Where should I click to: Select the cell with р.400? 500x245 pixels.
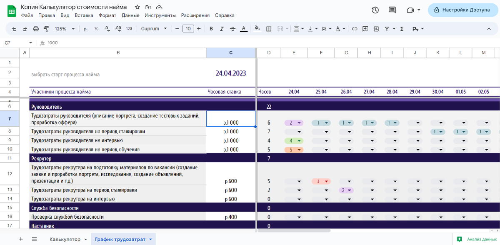(x=231, y=217)
